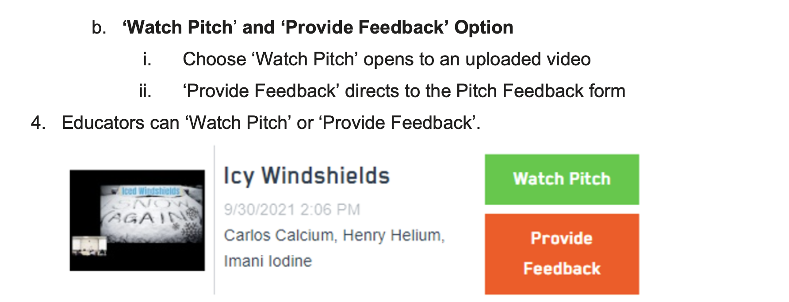Click the 'Iced Windshields' banner inside thumbnail

click(x=151, y=191)
